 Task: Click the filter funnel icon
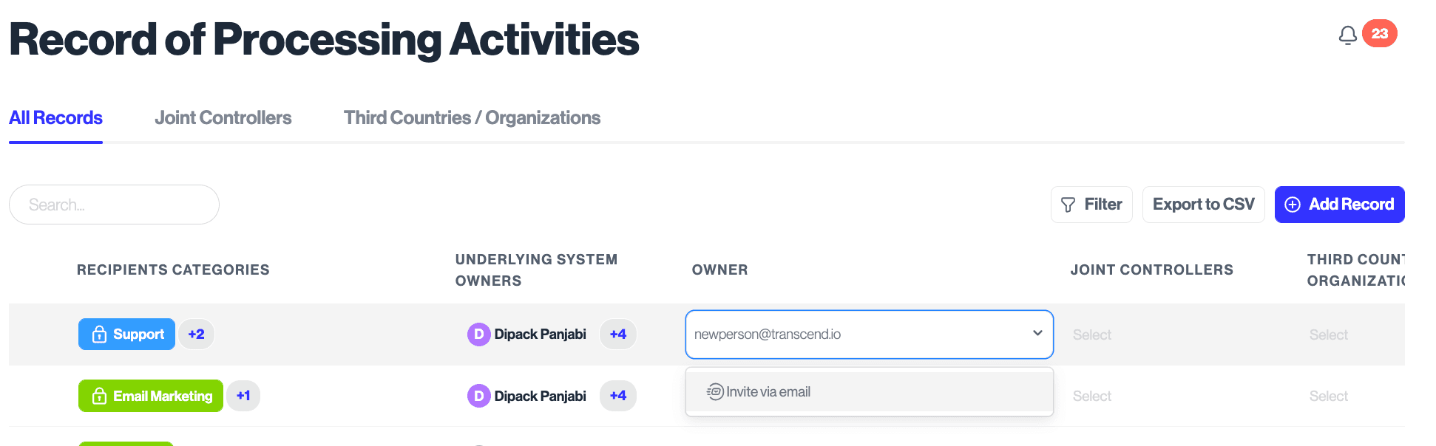tap(1068, 205)
